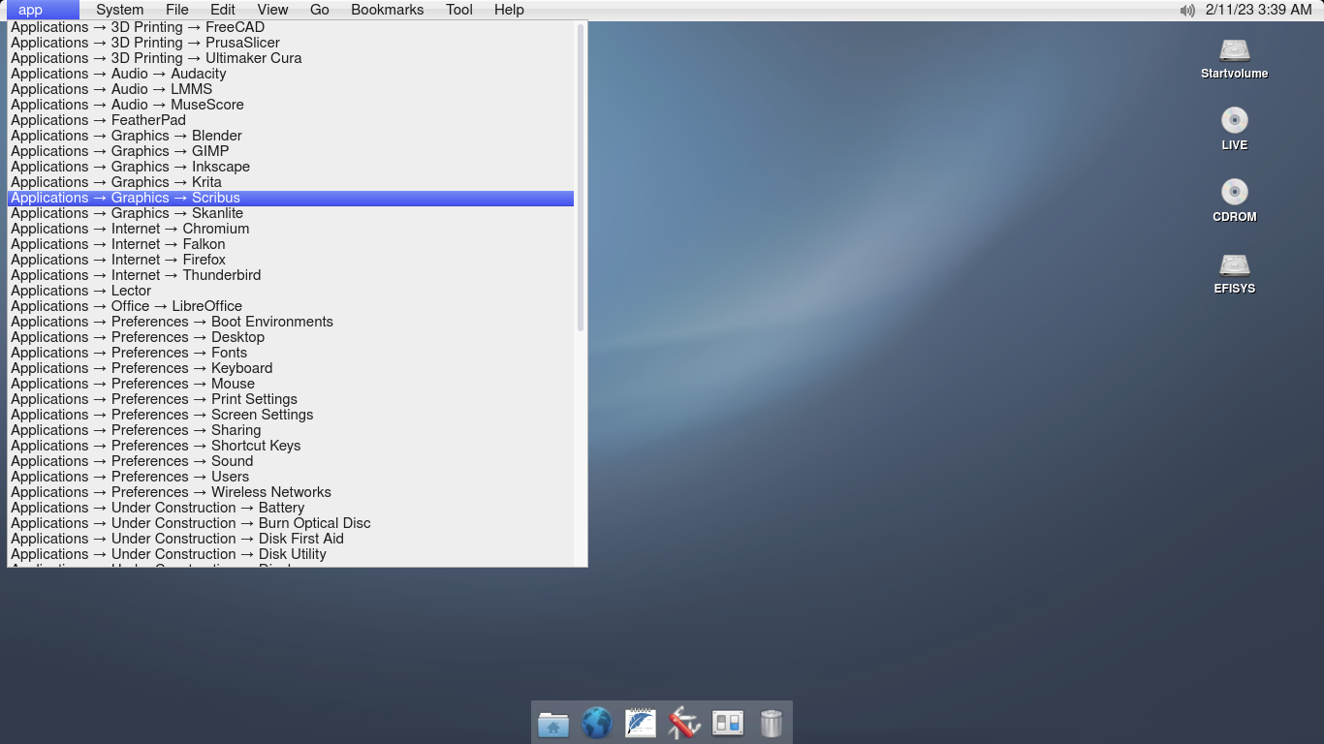1324x744 pixels.
Task: Open the System menu
Action: point(120,10)
